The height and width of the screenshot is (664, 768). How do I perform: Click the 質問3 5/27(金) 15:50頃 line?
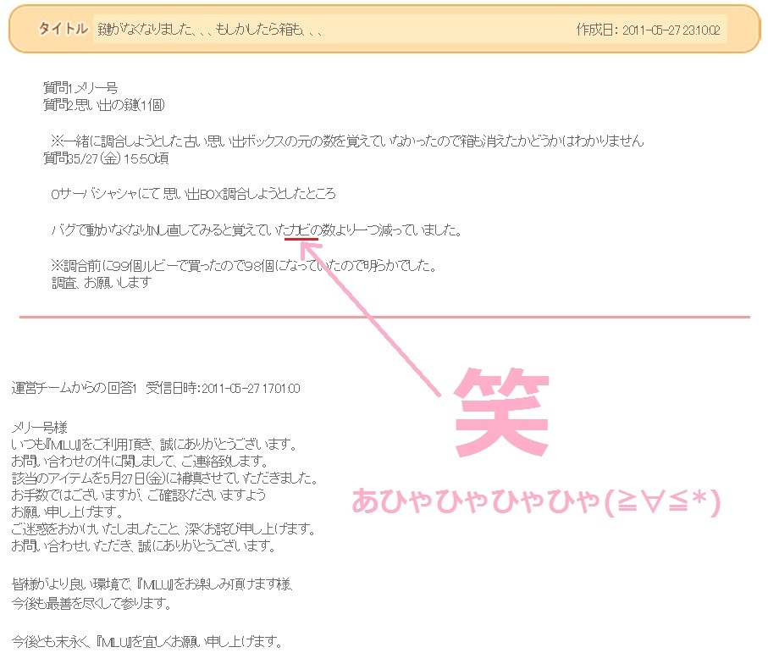coord(106,158)
